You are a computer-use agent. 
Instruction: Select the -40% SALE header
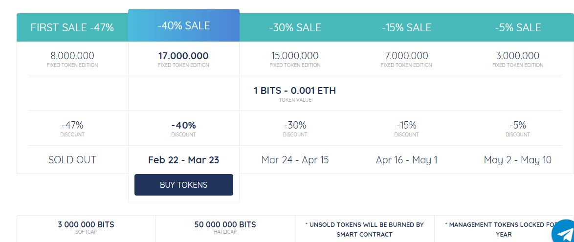pos(184,25)
